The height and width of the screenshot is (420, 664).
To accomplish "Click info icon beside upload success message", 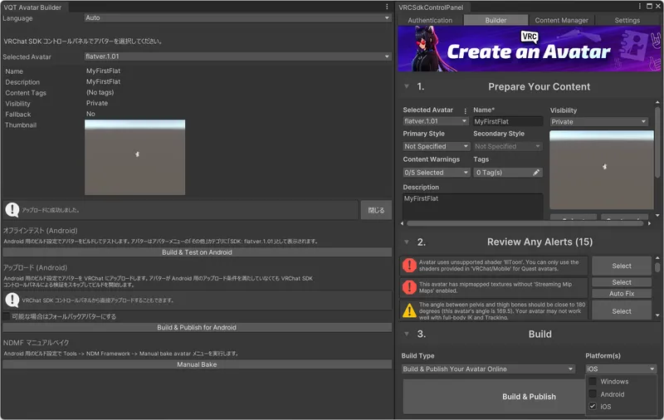I will tap(12, 209).
